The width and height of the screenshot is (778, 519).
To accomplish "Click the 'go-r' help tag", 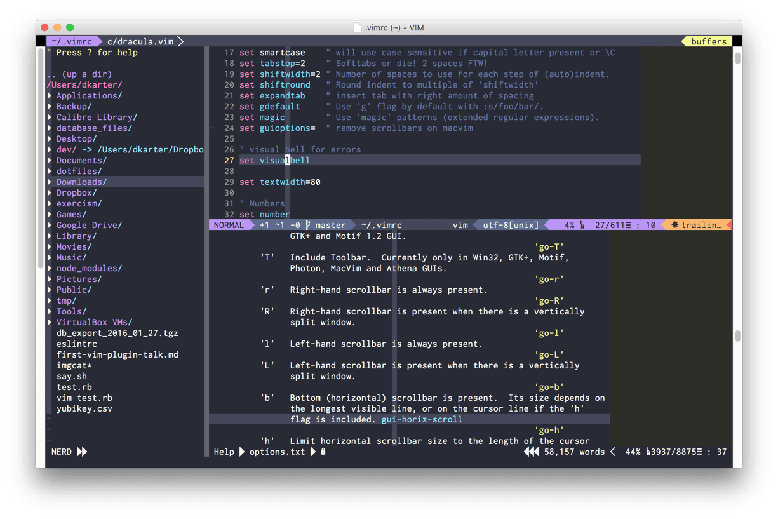I will pos(549,279).
